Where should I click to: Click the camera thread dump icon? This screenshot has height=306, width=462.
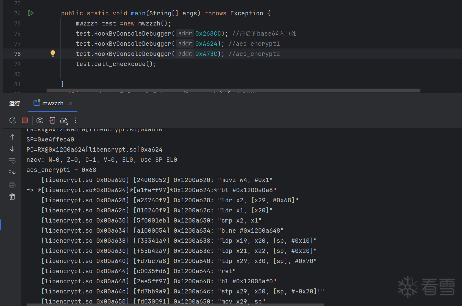click(40, 121)
